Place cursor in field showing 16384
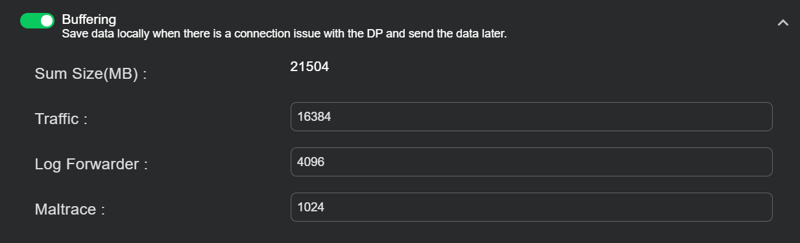Image resolution: width=800 pixels, height=243 pixels. click(531, 116)
